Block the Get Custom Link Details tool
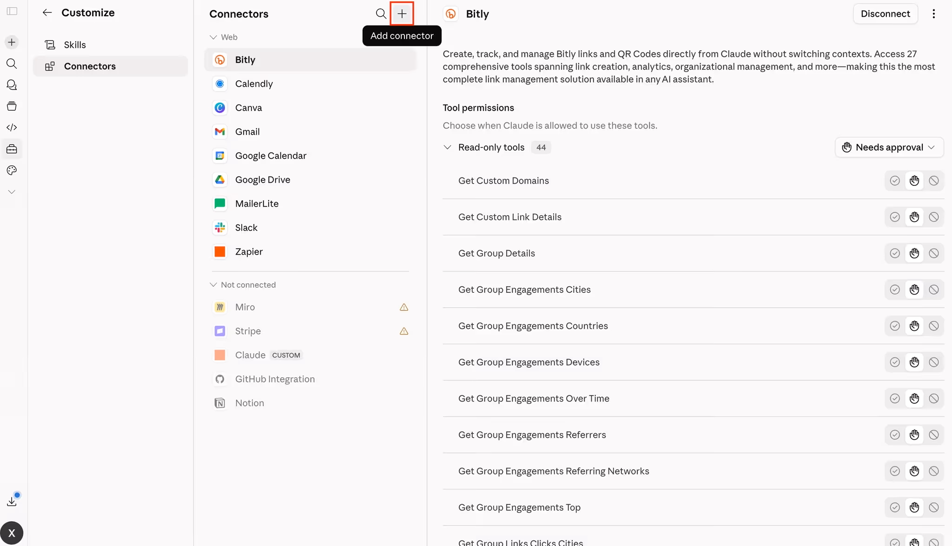Image resolution: width=952 pixels, height=546 pixels. tap(934, 217)
